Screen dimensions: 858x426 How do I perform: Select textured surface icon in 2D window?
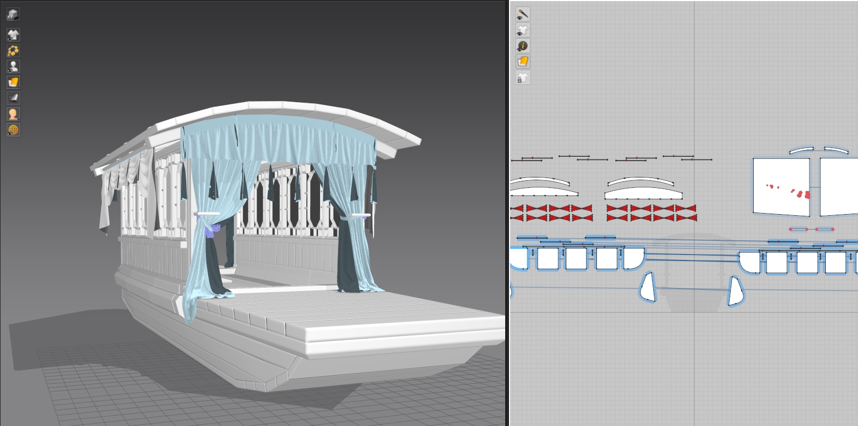point(523,62)
